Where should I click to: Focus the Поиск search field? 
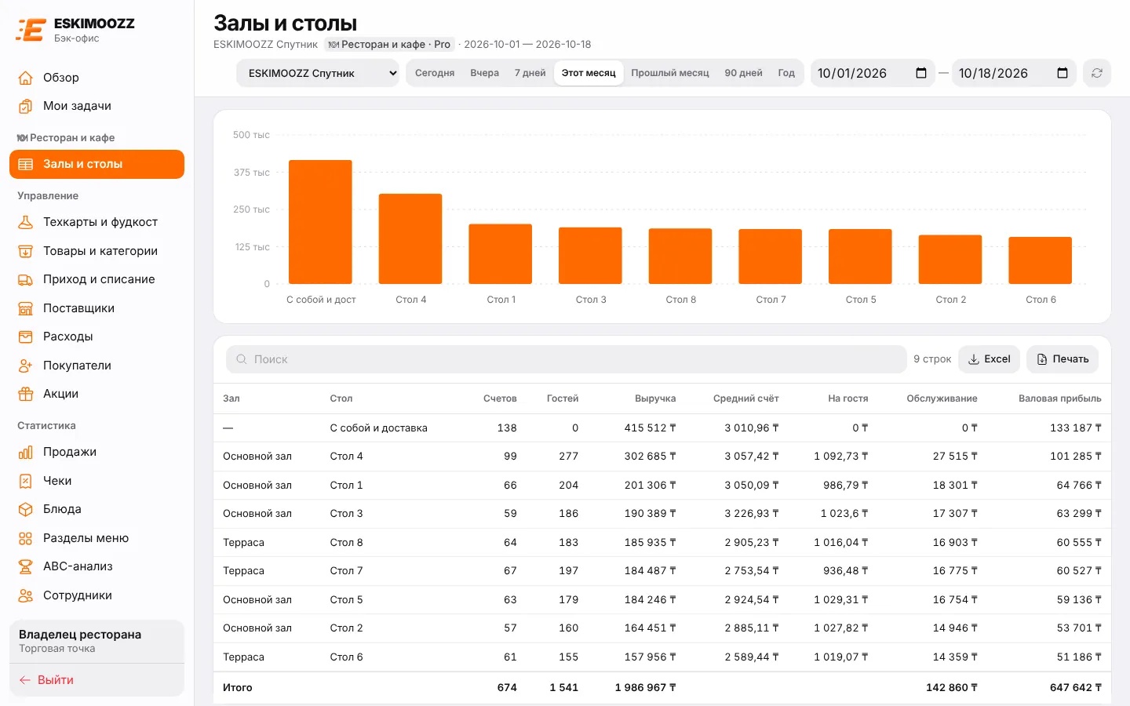point(567,359)
